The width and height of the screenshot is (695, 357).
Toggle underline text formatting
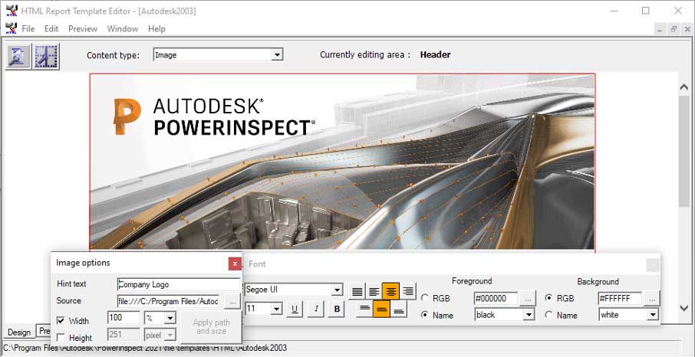click(x=295, y=309)
